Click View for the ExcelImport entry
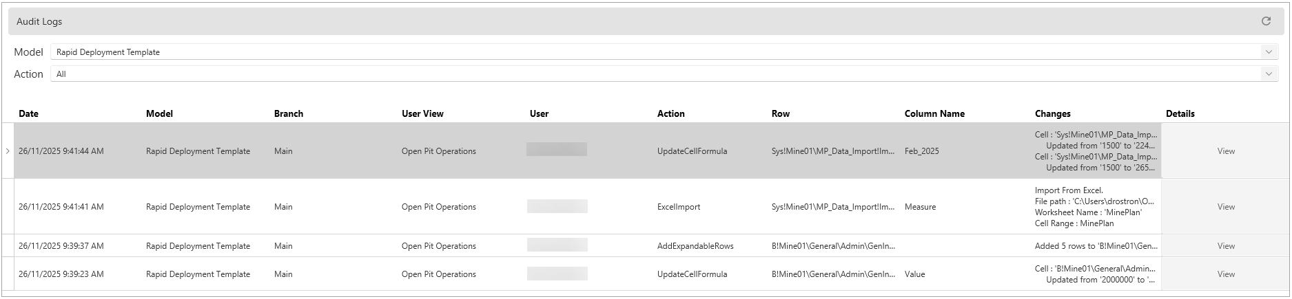The height and width of the screenshot is (299, 1292). point(1225,207)
